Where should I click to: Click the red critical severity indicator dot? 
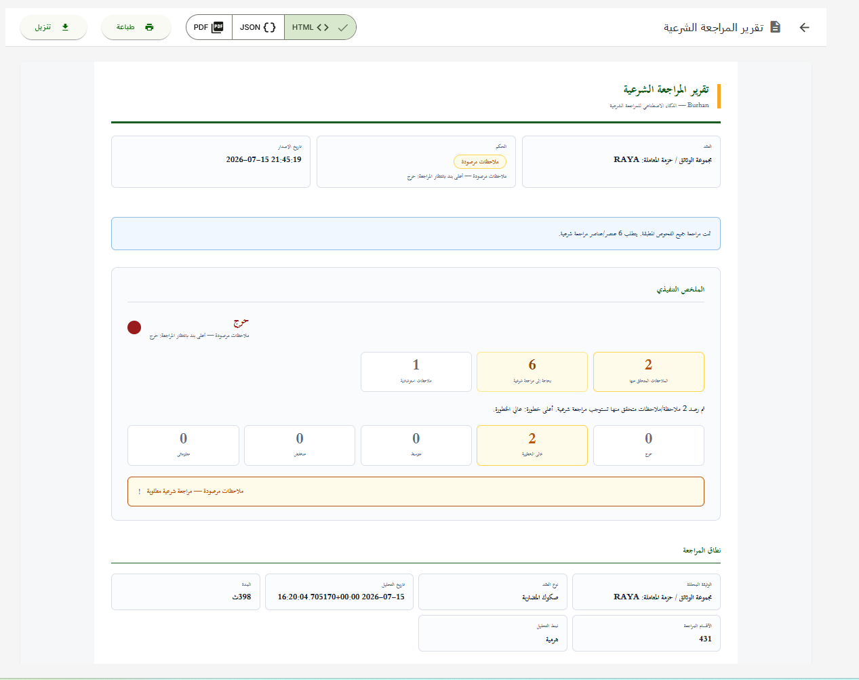click(134, 327)
